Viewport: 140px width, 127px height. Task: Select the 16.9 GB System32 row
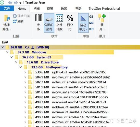pyautogui.click(x=41, y=57)
